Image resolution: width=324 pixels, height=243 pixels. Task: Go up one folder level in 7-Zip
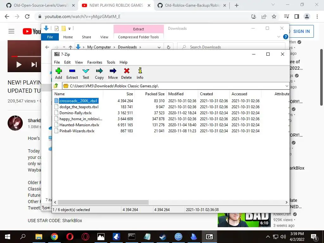pyautogui.click(x=56, y=86)
